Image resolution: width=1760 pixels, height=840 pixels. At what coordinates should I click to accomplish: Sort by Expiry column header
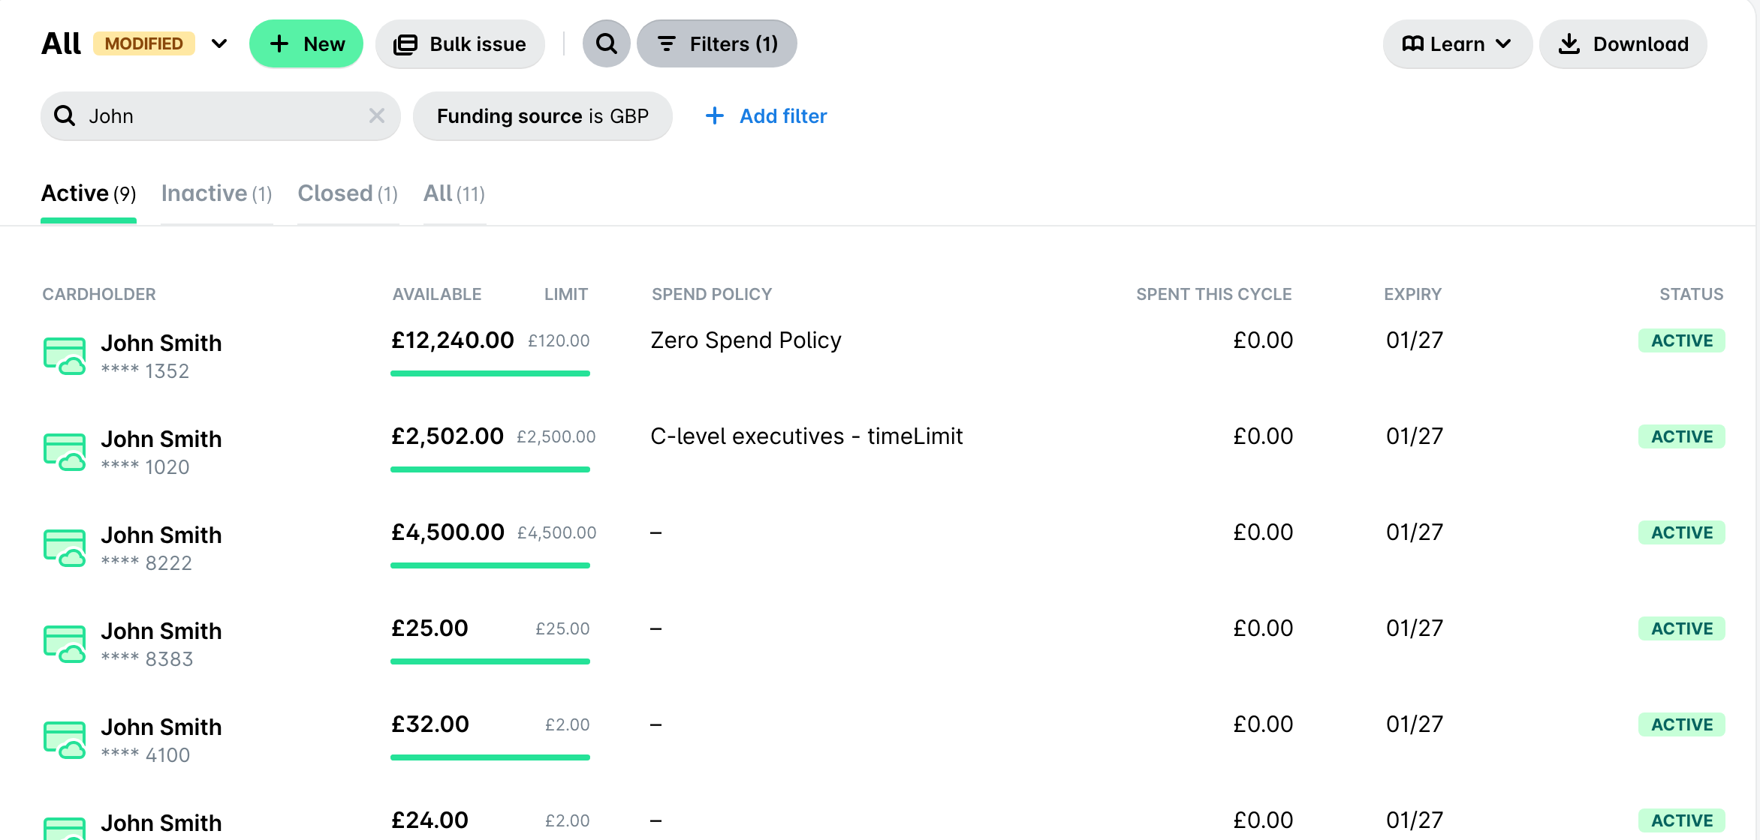(1412, 294)
